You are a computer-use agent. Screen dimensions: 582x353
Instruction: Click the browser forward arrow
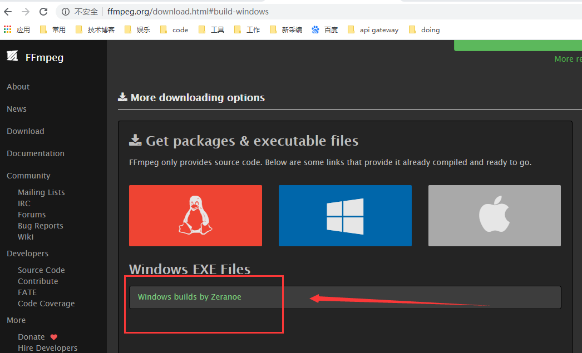(26, 12)
